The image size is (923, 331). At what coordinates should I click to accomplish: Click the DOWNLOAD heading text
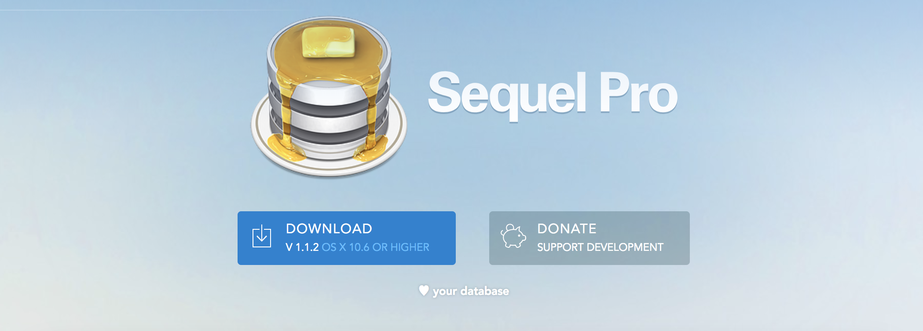pyautogui.click(x=329, y=228)
